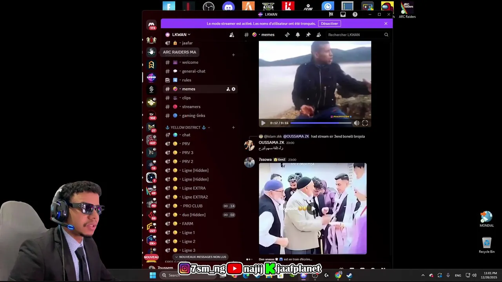Click @OUSSAMA ZK mention in reply

point(296,136)
